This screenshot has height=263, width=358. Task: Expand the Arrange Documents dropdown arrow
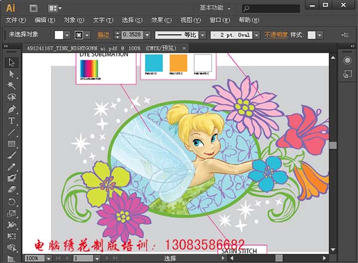pos(60,8)
